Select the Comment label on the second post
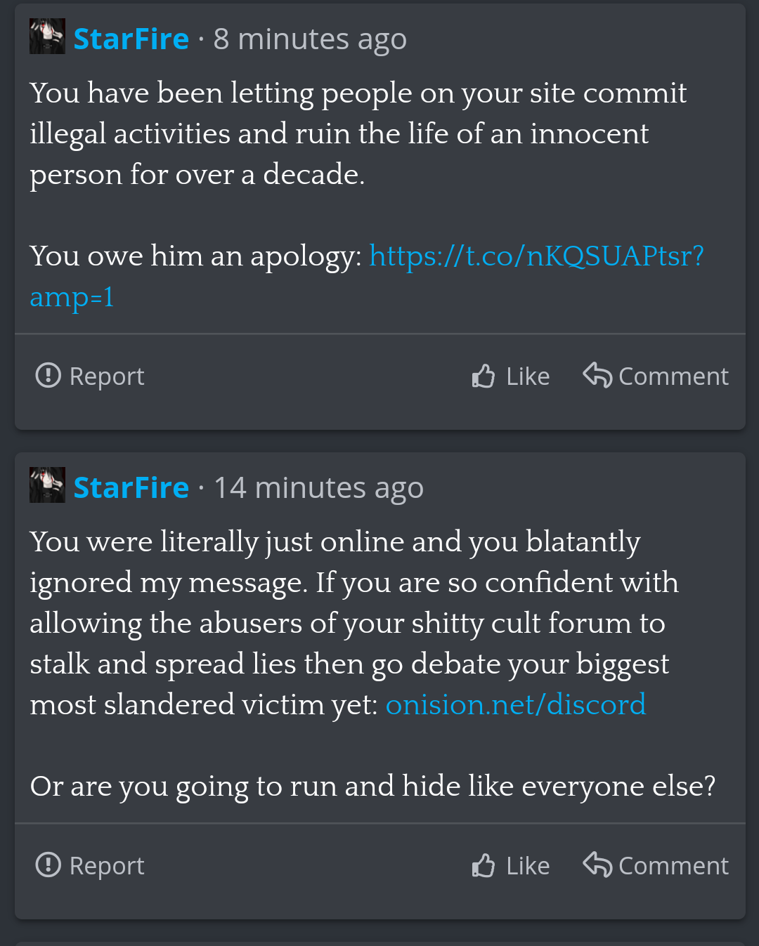The image size is (759, 946). 673,866
